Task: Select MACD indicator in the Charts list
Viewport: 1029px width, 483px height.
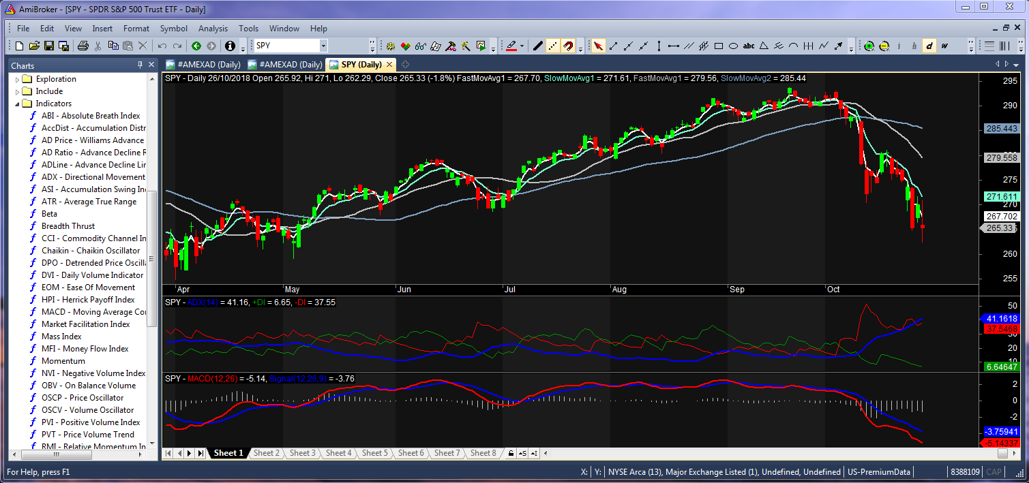Action: (x=93, y=312)
